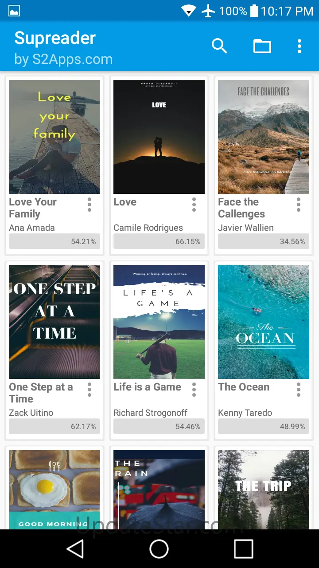The width and height of the screenshot is (319, 568).
Task: Open options menu for One Step at a Time
Action: 89,390
